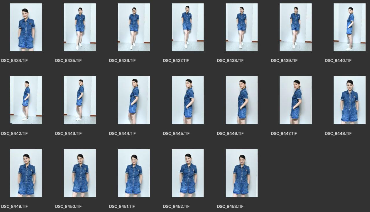The image size is (370, 212).
Task: Click the DSC_8445.TIF thumbnail
Action: (188, 100)
